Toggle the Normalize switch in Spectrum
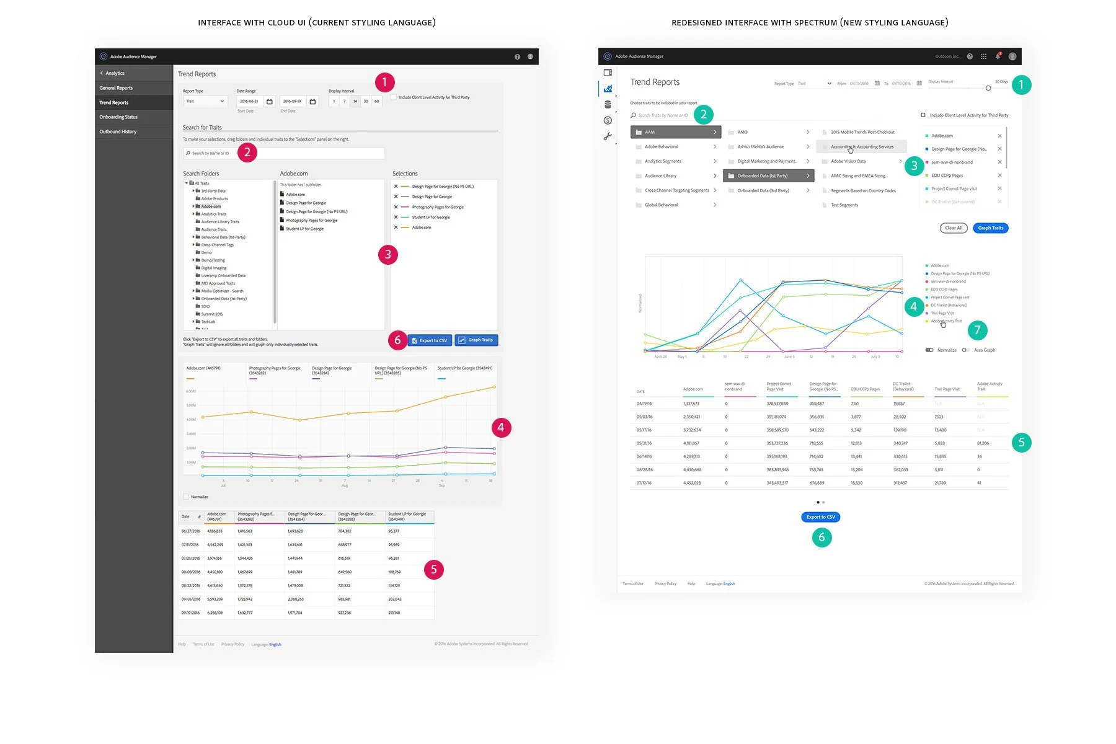The height and width of the screenshot is (744, 1116). pos(929,350)
